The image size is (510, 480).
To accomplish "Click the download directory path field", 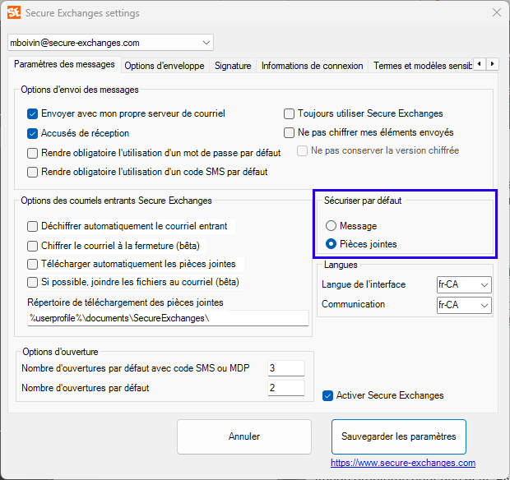I will [168, 318].
